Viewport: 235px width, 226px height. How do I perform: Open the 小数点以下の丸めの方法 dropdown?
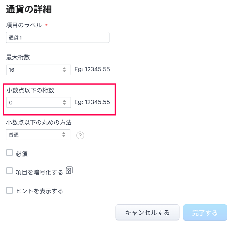point(38,134)
